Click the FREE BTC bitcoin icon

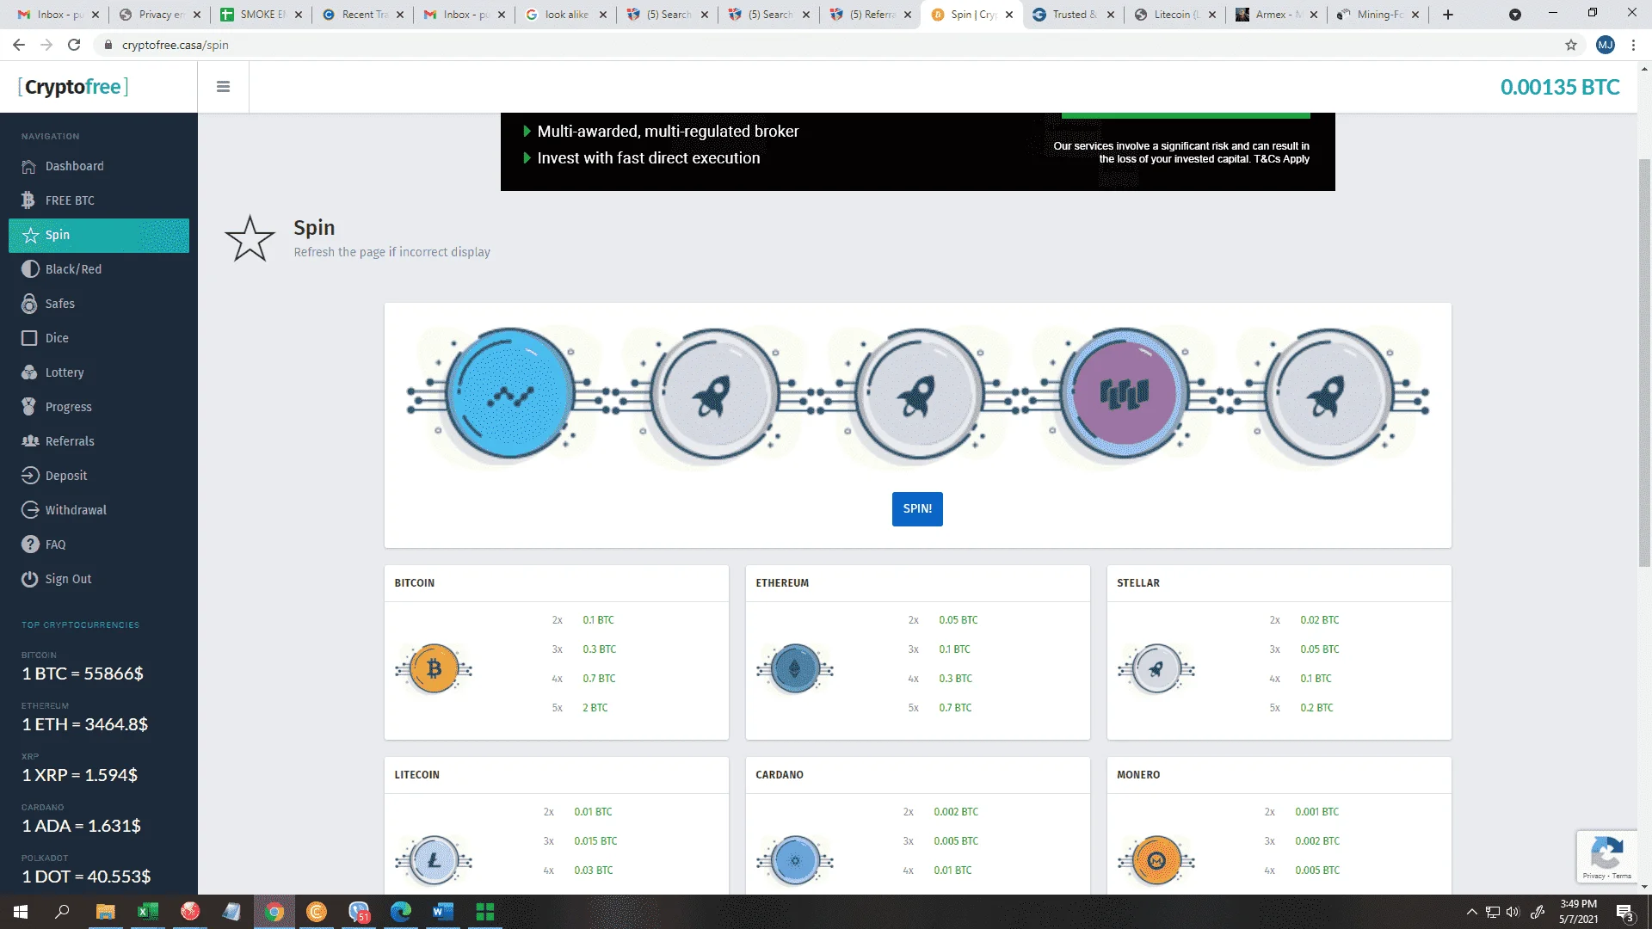[29, 200]
